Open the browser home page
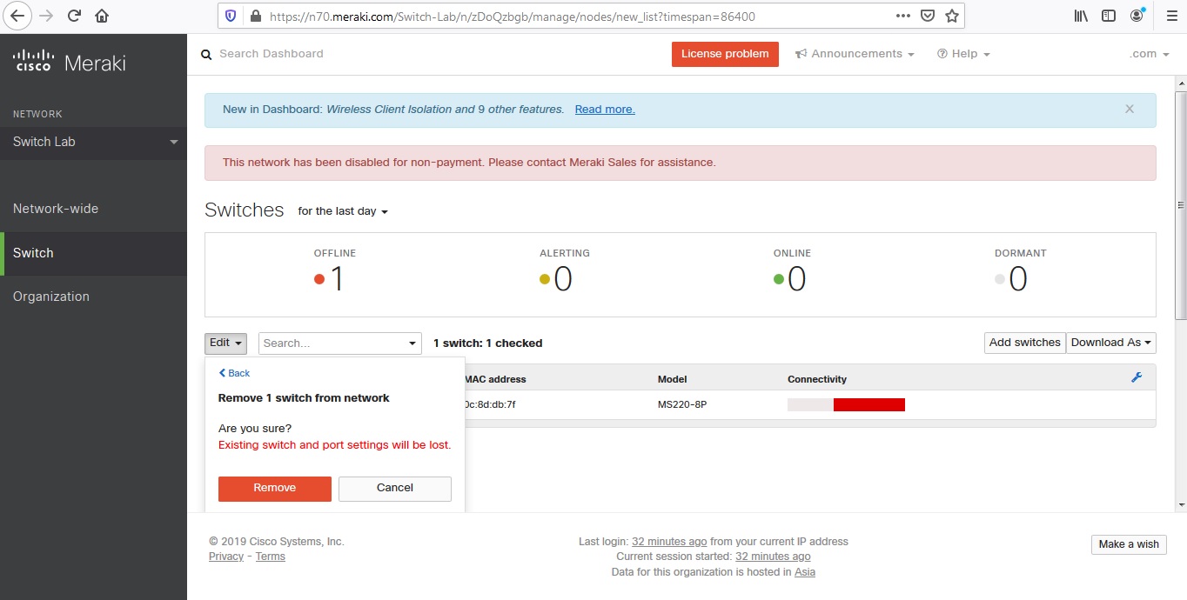This screenshot has width=1187, height=600. point(102,16)
